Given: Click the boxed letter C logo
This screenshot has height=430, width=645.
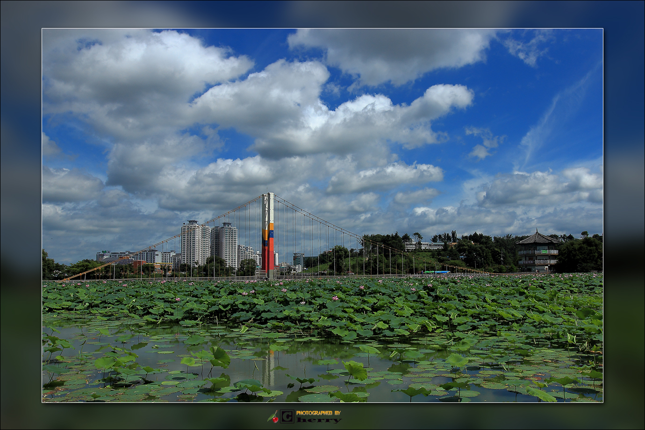Looking at the screenshot, I should pyautogui.click(x=287, y=416).
